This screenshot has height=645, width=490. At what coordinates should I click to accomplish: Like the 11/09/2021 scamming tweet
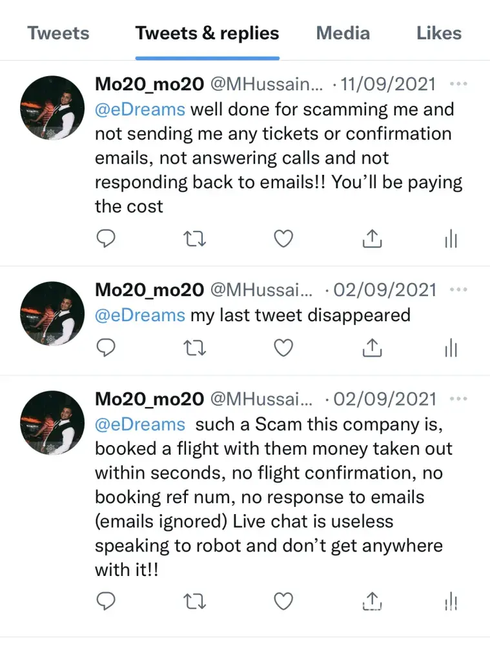pos(283,239)
